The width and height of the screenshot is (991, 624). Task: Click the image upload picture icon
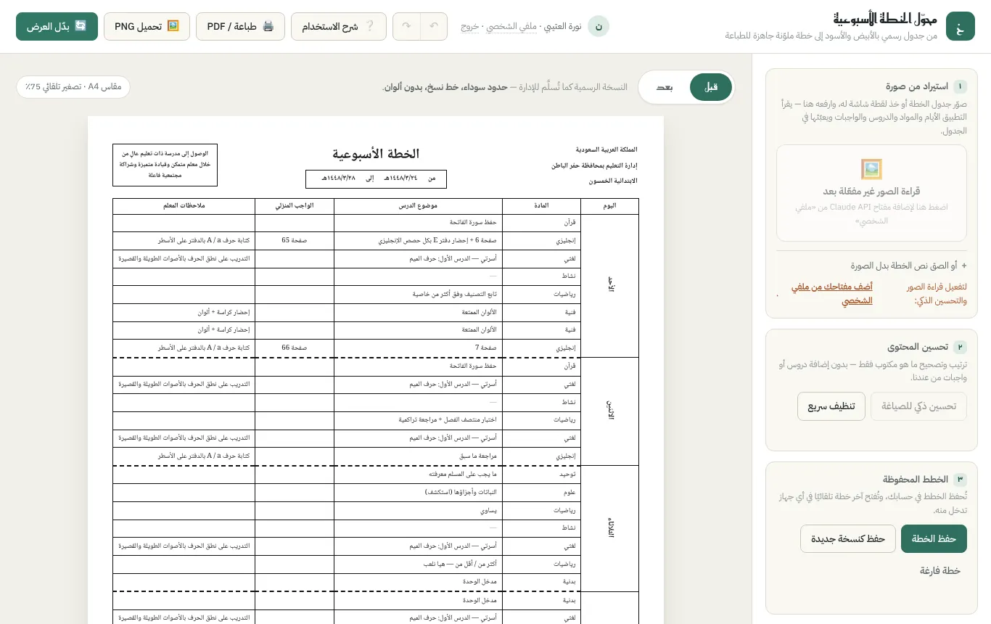[x=871, y=169]
